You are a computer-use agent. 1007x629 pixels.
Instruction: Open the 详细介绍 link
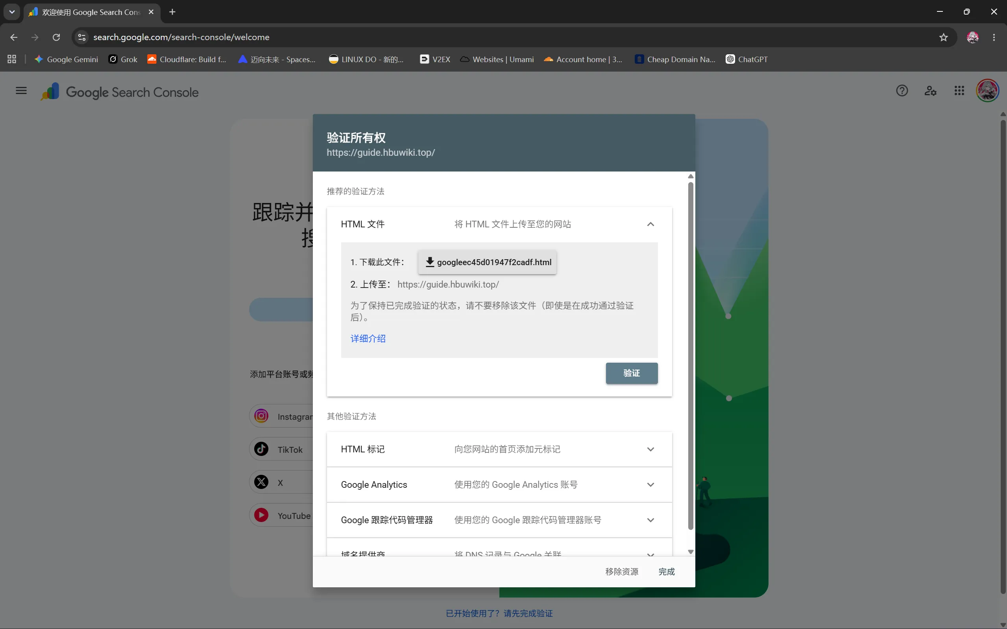click(368, 339)
